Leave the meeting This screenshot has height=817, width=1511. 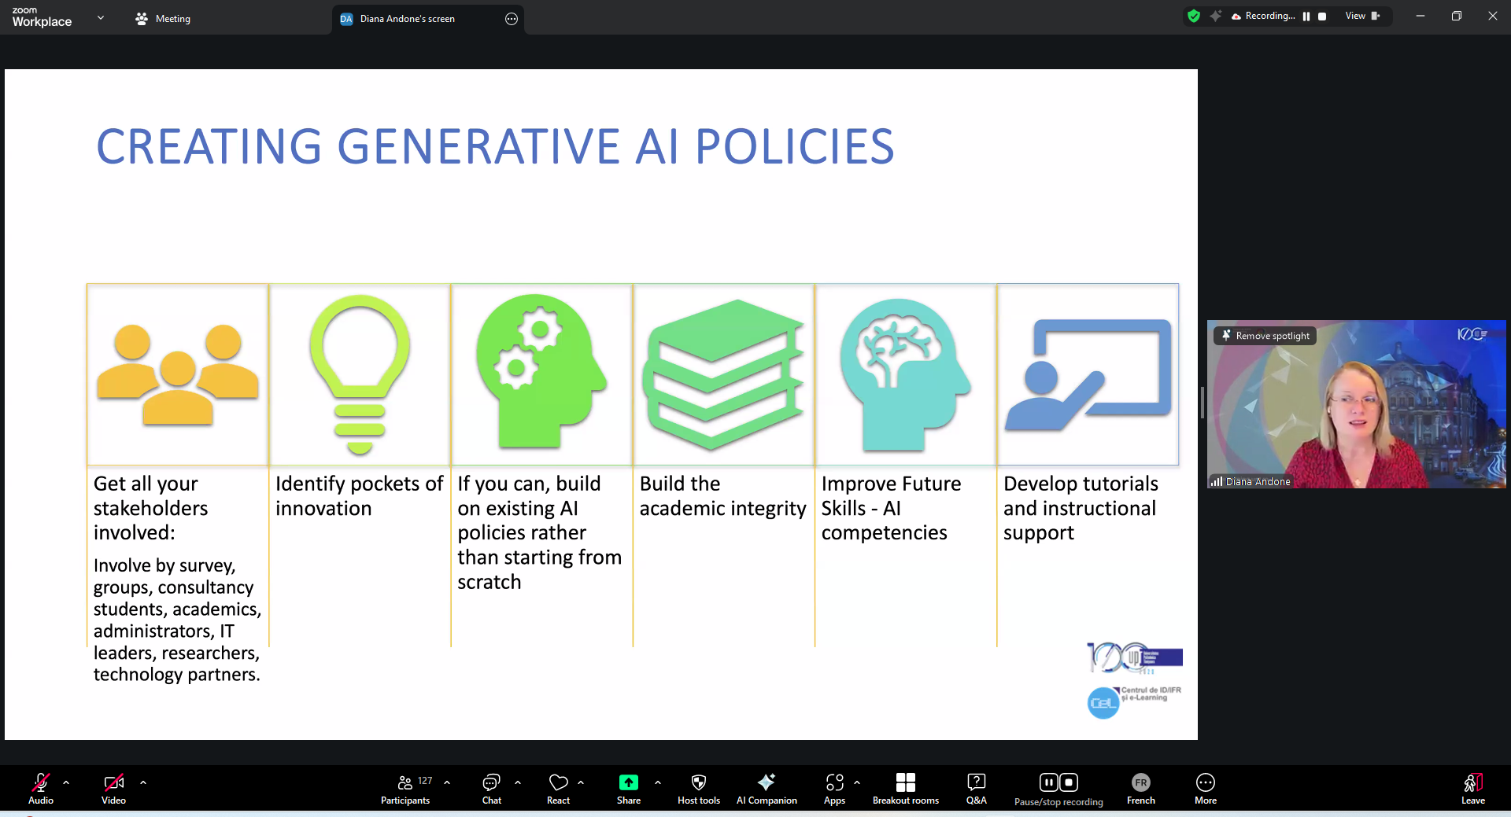point(1472,788)
